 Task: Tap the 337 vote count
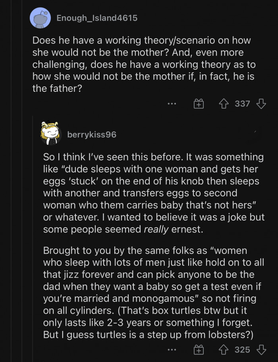pos(243,104)
